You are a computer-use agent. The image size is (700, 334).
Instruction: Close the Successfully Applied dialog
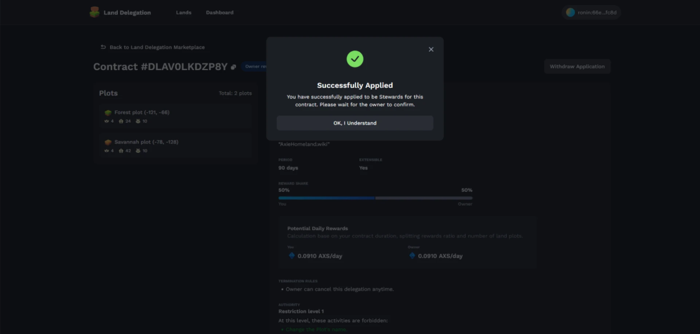point(431,50)
